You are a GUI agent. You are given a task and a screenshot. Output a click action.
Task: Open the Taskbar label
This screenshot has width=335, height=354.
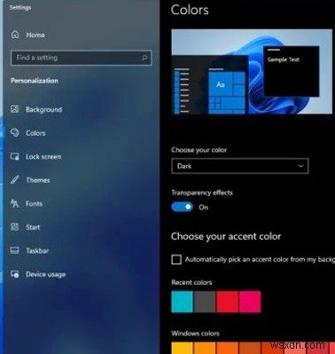[37, 251]
